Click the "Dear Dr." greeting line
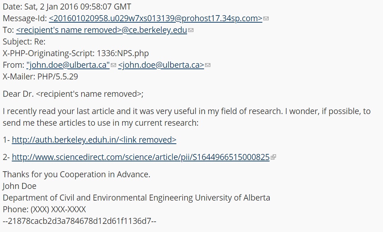This screenshot has width=383, height=232. tap(73, 94)
